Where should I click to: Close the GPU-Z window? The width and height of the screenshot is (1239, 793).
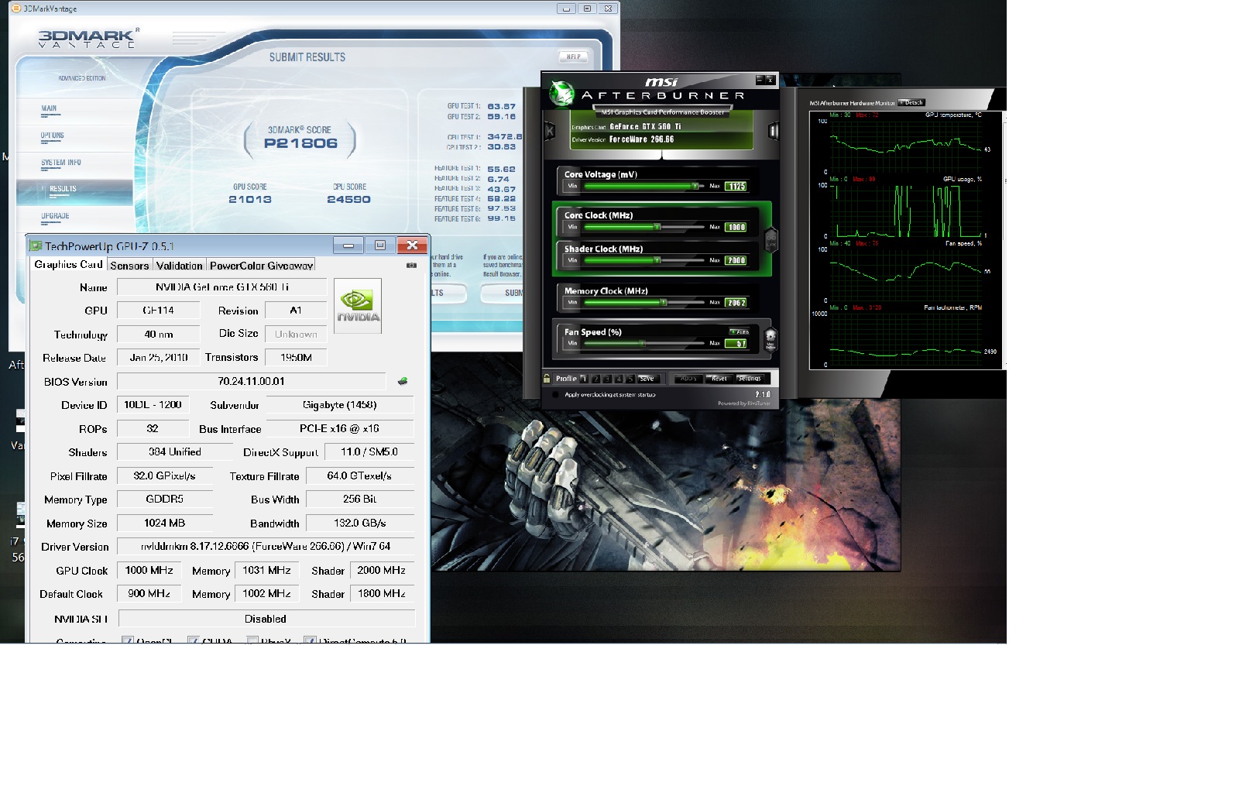tap(413, 245)
